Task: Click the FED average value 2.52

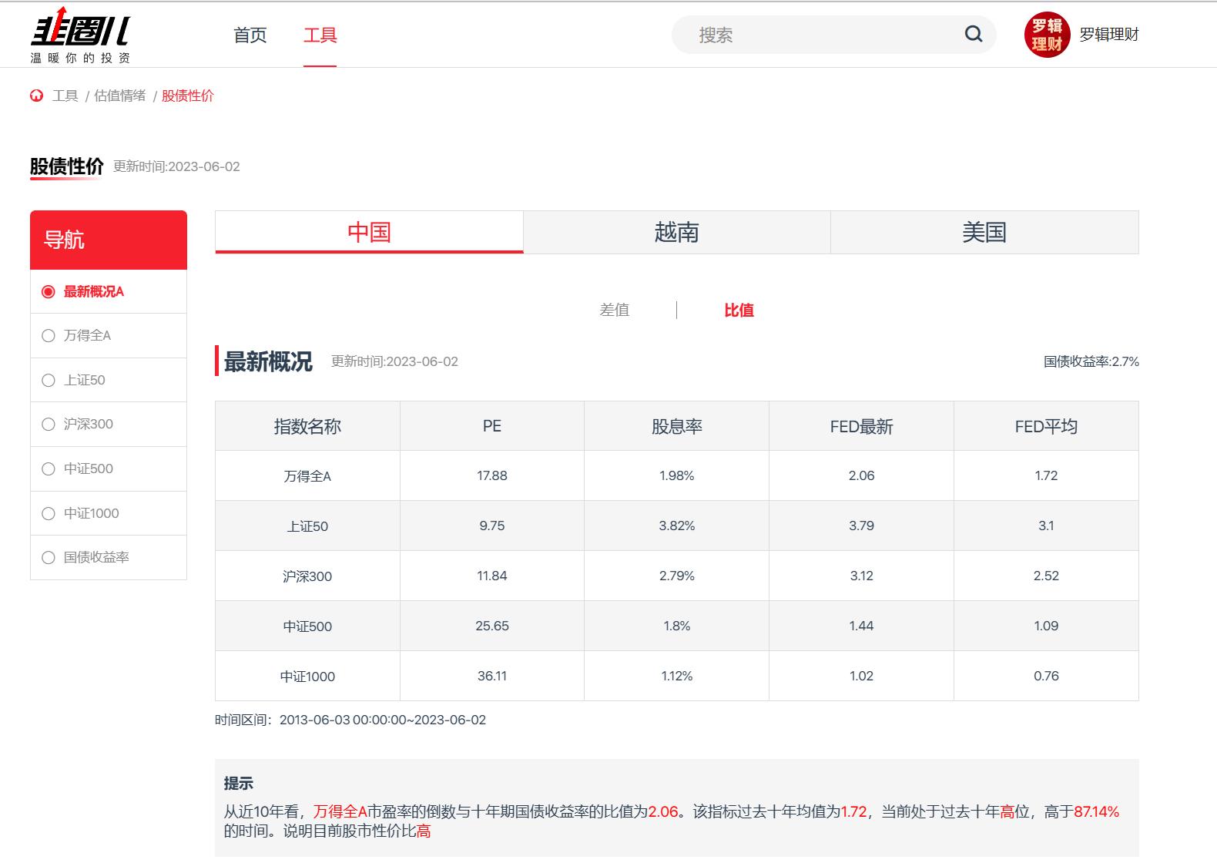Action: tap(1046, 576)
